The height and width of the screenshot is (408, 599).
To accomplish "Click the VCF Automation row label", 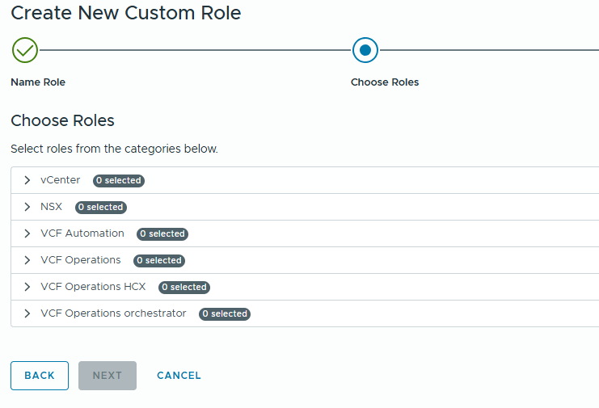I will (x=82, y=233).
